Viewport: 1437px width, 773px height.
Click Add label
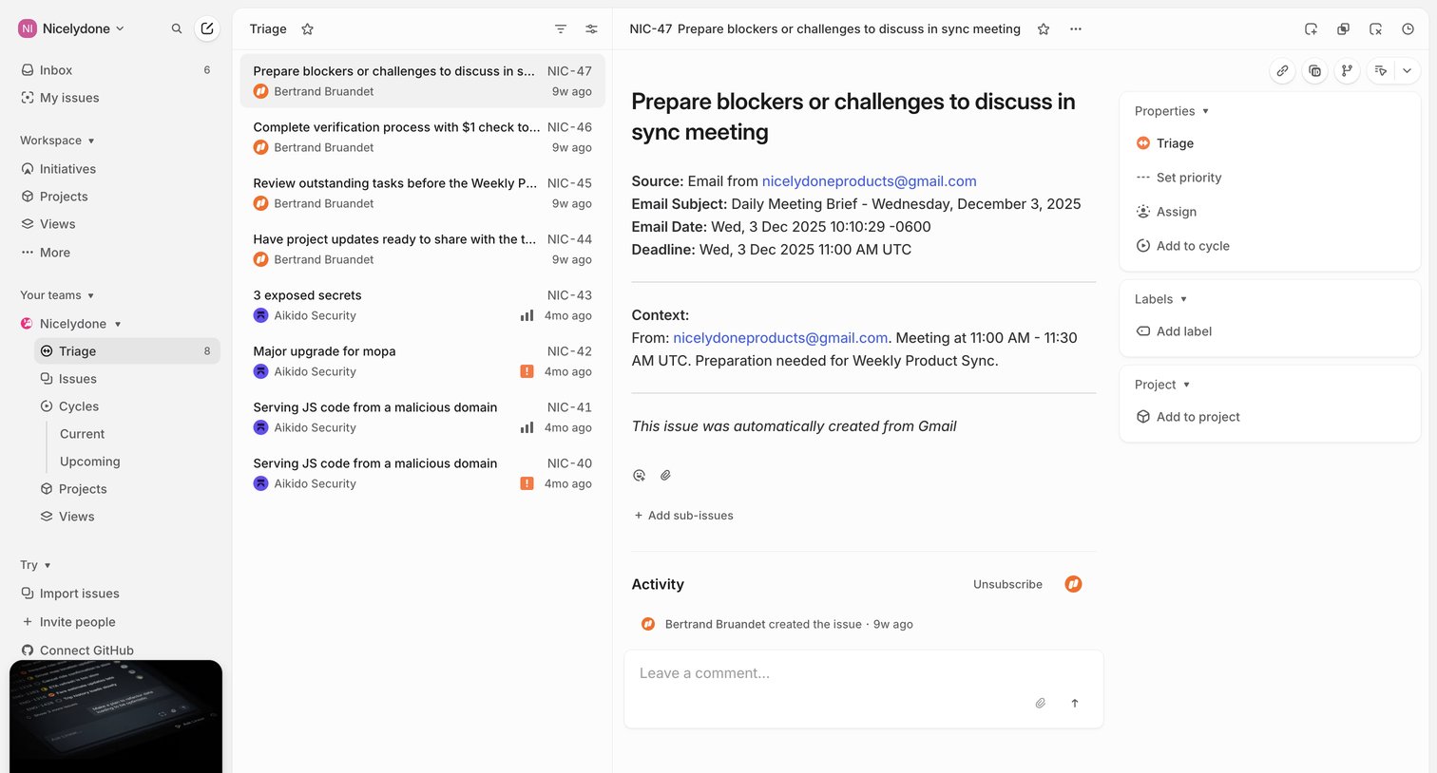(x=1174, y=331)
